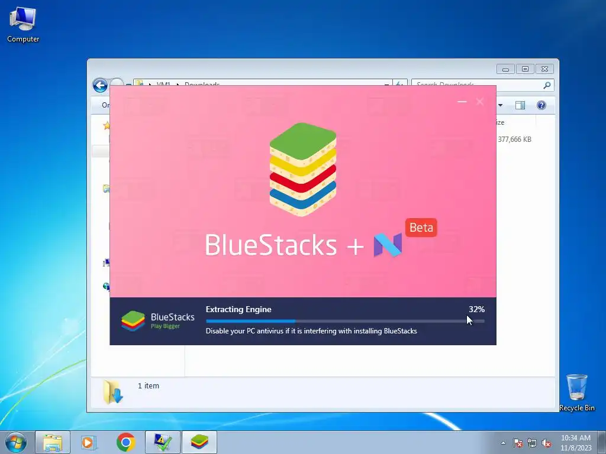
Task: Go back in Explorer Downloads window
Action: 100,85
